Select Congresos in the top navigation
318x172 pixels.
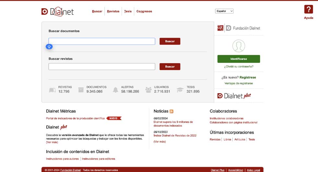coord(144,11)
